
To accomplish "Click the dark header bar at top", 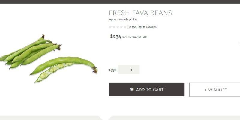I will pyautogui.click(x=120, y=2).
